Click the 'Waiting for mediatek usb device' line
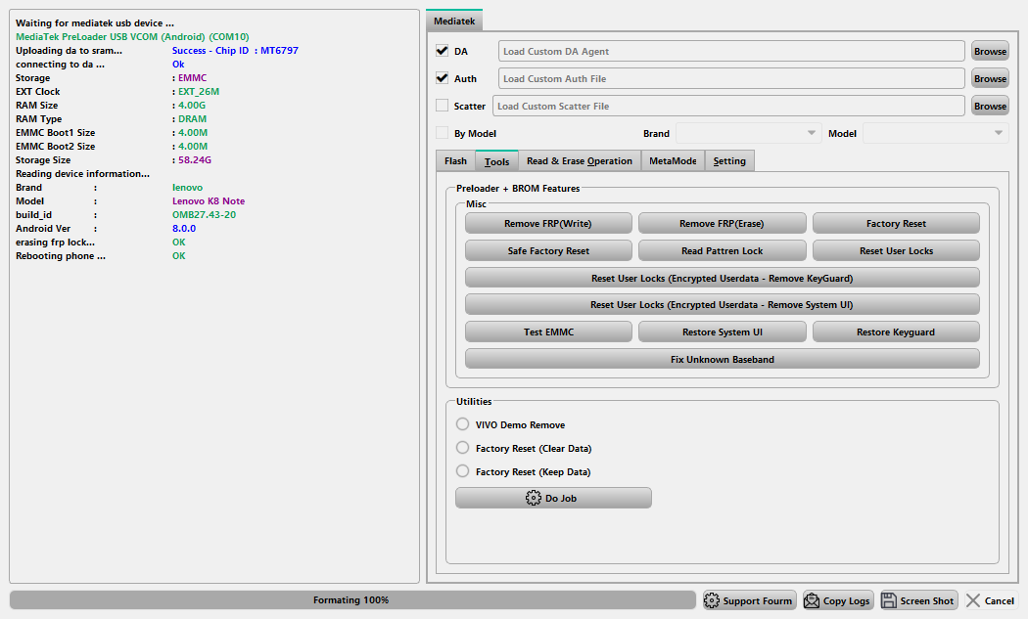Screen dimensions: 1028x619 tap(95, 22)
